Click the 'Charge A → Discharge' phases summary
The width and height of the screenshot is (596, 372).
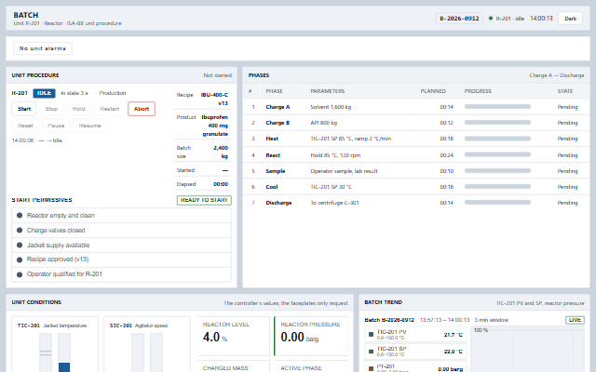[557, 75]
